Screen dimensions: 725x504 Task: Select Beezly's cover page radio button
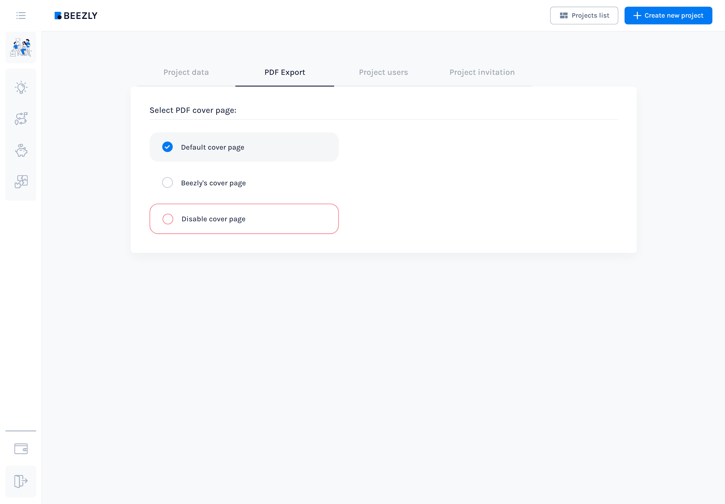tap(167, 183)
